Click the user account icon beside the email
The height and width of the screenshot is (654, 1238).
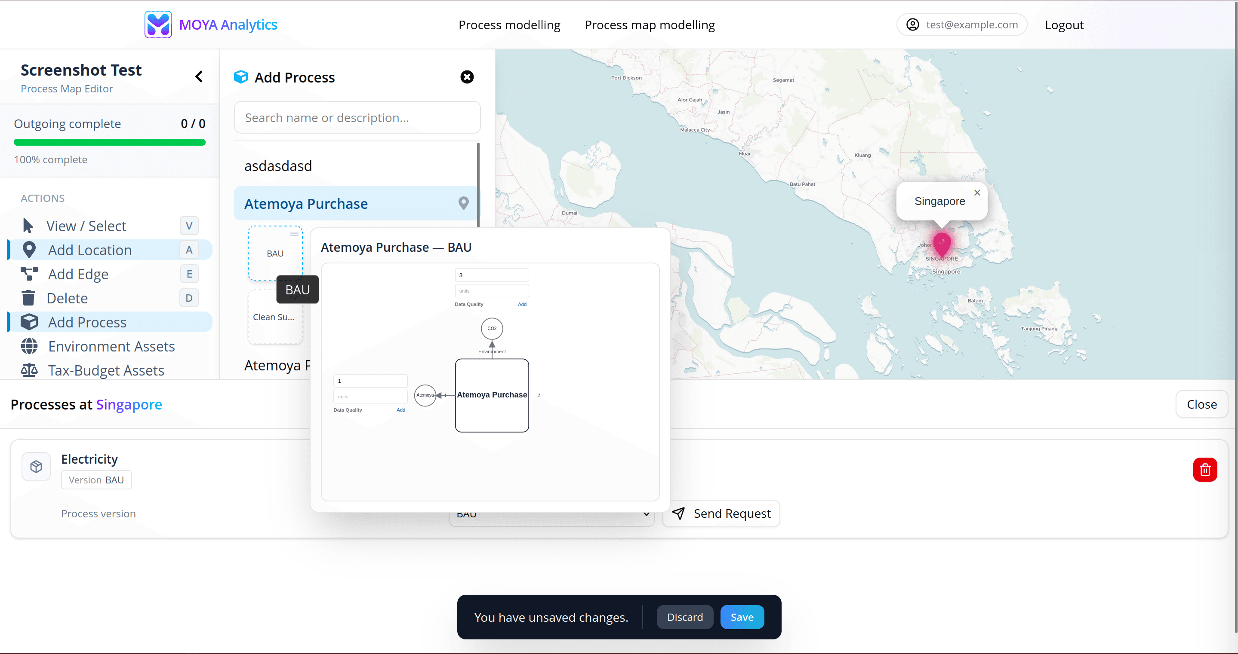(x=912, y=24)
